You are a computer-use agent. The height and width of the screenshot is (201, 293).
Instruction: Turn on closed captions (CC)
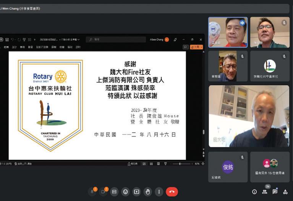[x=114, y=192]
